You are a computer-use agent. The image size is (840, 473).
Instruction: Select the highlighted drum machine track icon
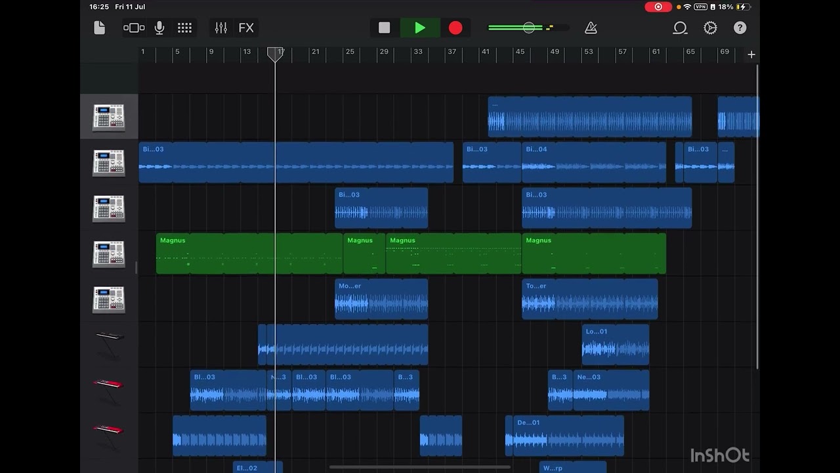(109, 117)
